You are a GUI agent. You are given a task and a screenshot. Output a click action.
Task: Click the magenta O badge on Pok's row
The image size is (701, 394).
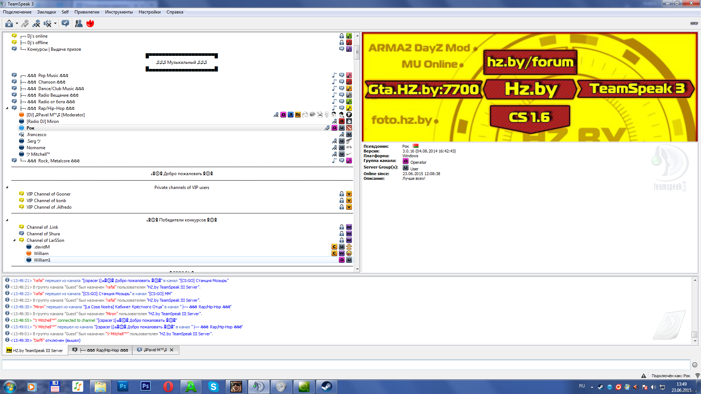334,128
